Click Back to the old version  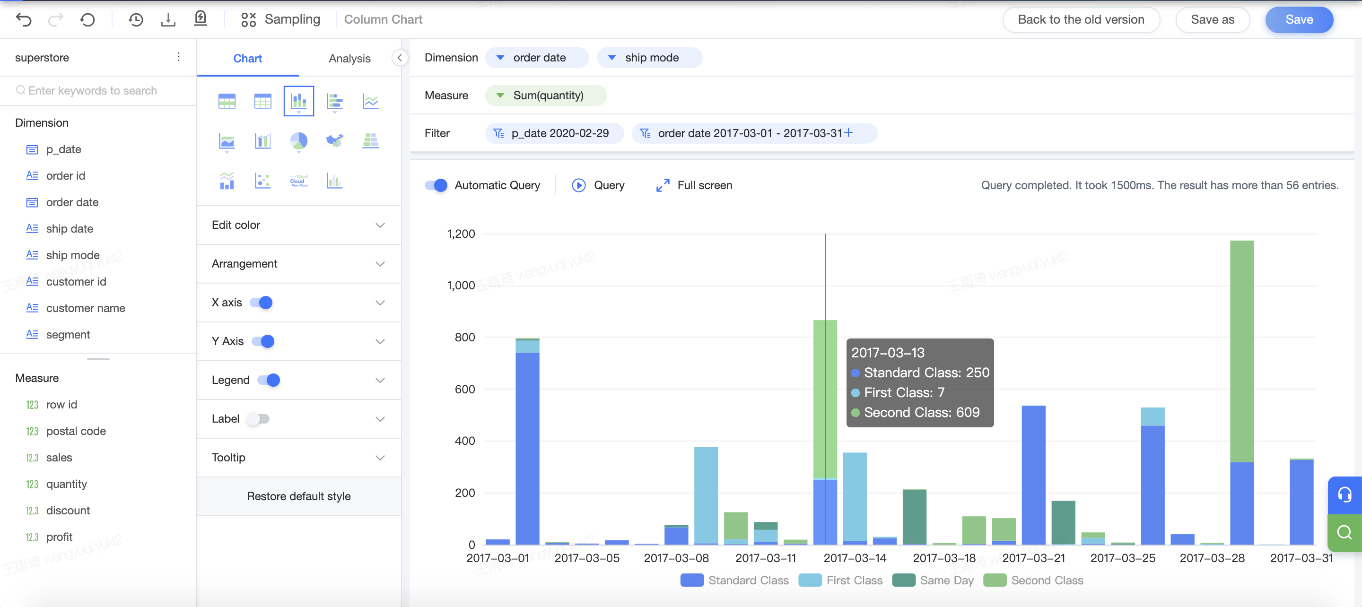coord(1081,19)
